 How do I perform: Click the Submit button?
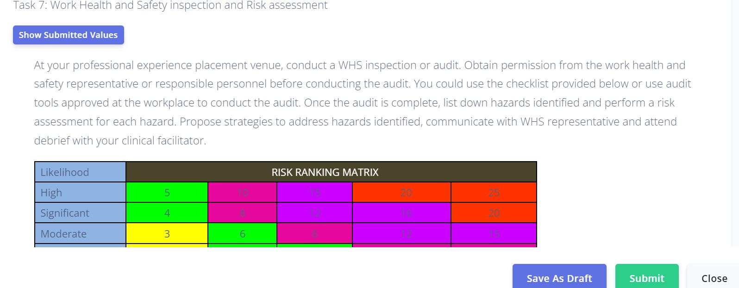pos(646,278)
